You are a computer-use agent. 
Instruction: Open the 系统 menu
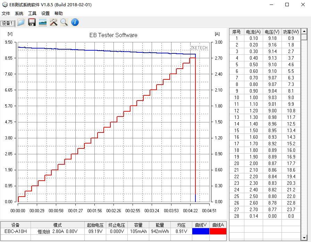[x=19, y=14]
